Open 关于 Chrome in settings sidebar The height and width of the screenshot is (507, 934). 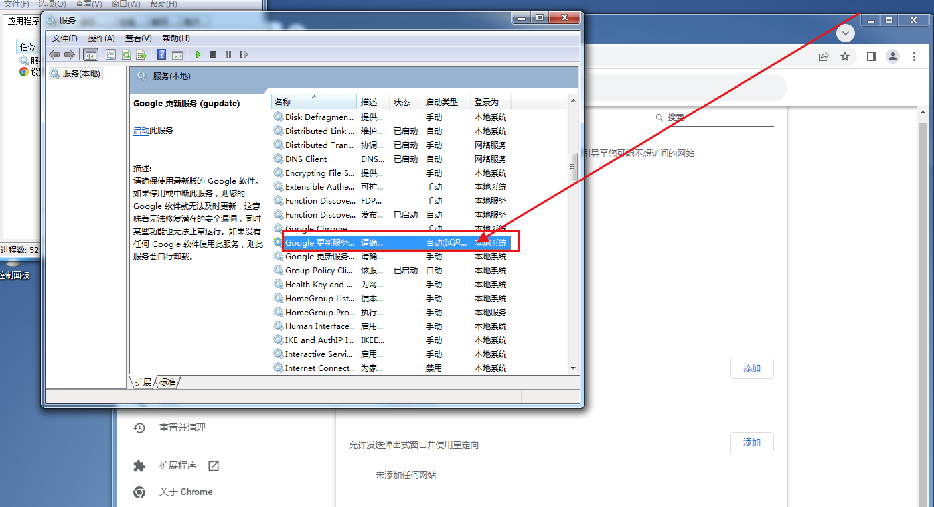click(187, 492)
